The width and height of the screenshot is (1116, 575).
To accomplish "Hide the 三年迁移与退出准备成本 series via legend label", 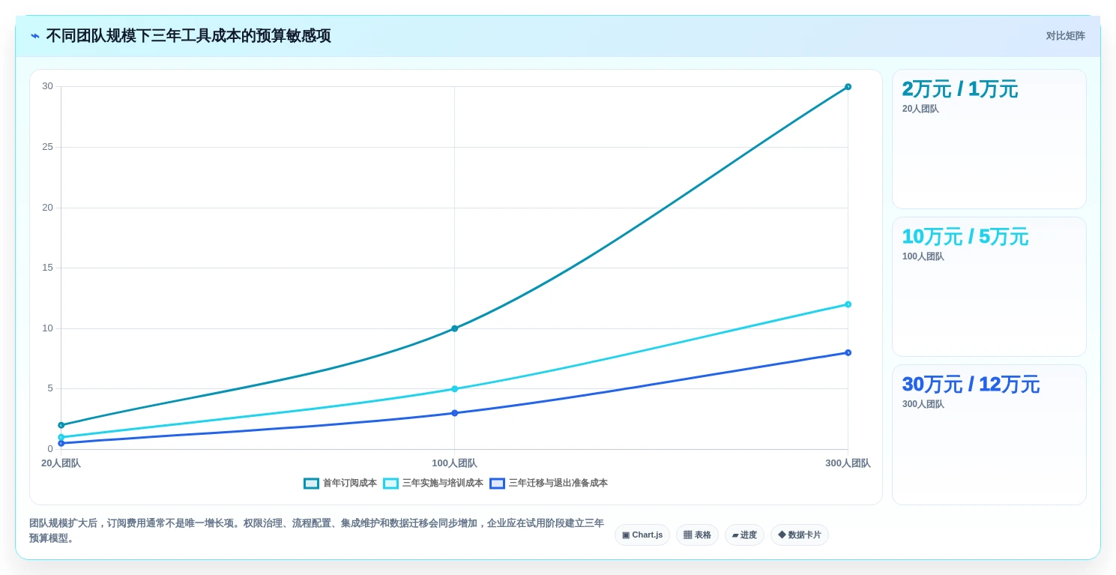I will [x=558, y=484].
